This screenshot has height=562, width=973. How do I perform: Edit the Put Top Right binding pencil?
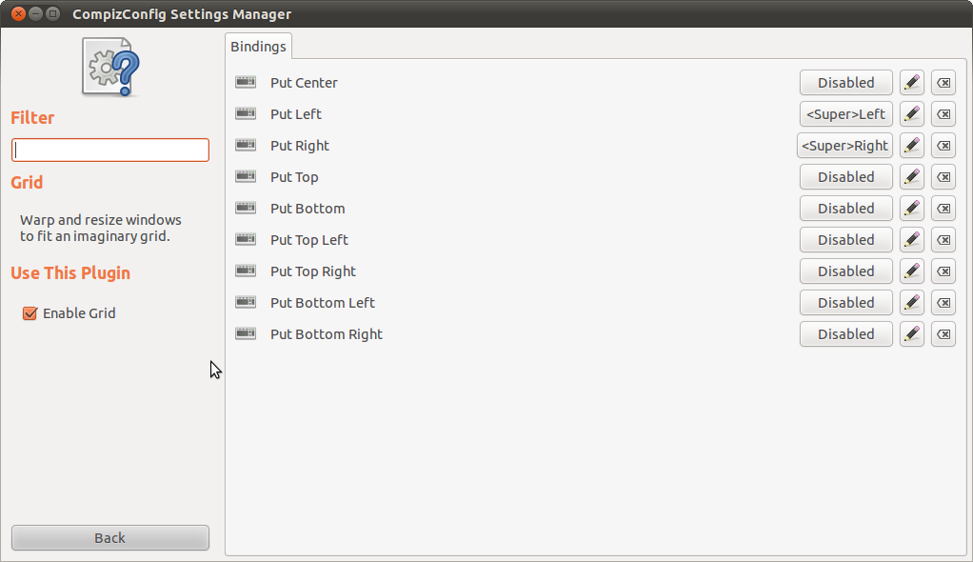coord(911,271)
